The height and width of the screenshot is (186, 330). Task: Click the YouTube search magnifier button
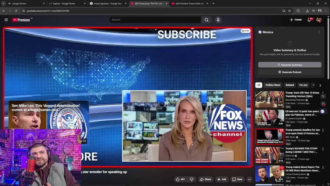pyautogui.click(x=207, y=20)
